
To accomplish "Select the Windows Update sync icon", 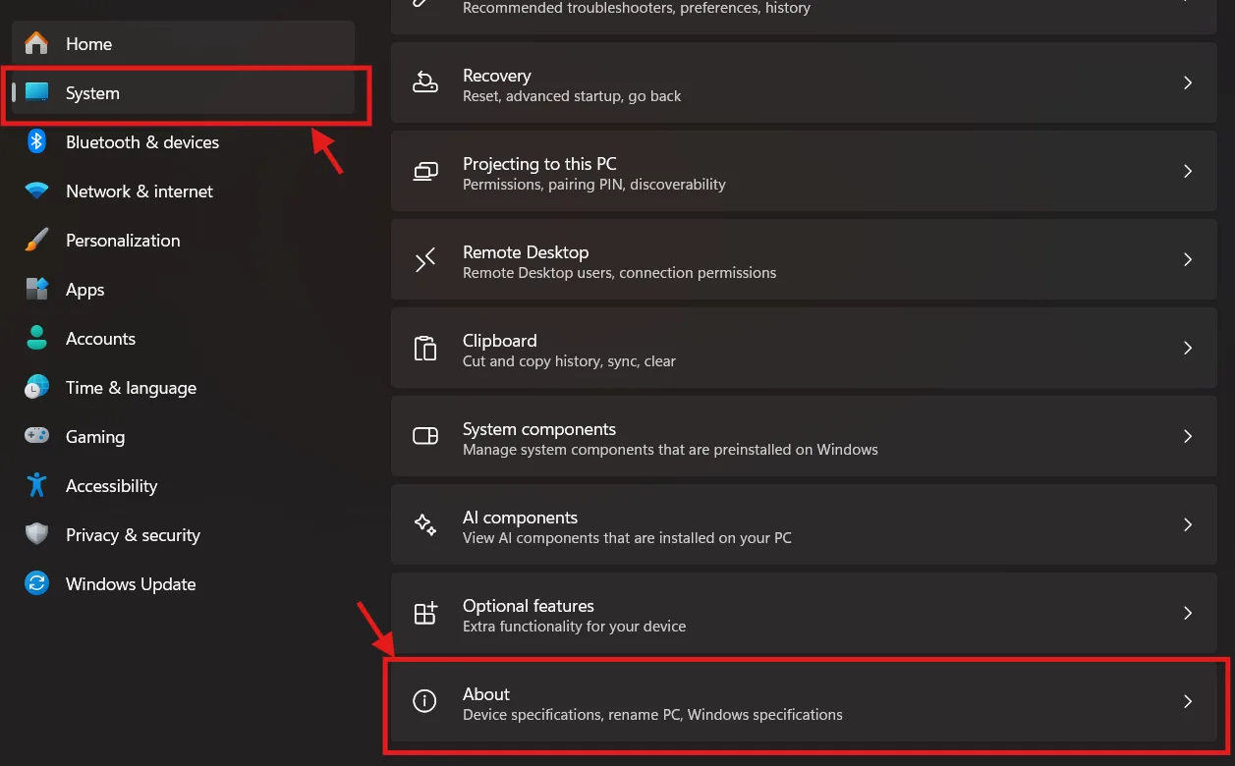I will point(36,583).
